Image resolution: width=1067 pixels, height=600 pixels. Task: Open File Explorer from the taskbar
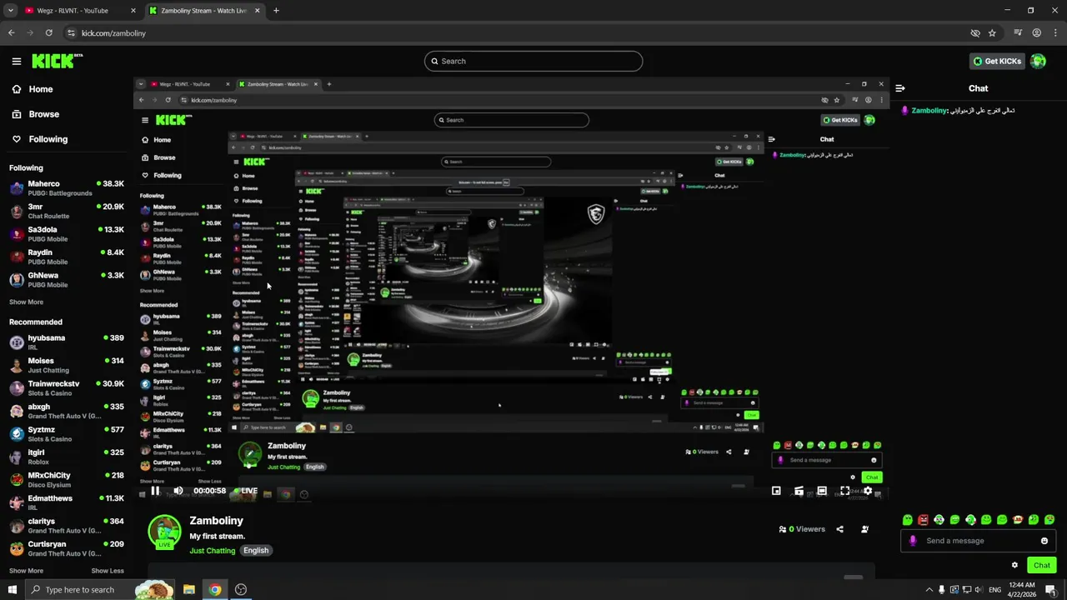189,589
